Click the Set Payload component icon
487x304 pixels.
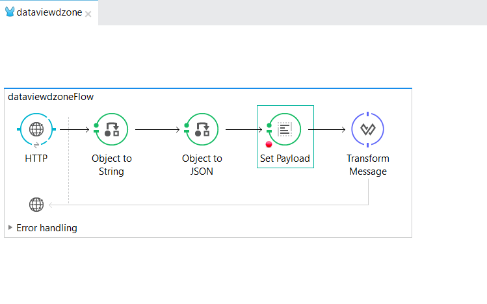click(285, 129)
